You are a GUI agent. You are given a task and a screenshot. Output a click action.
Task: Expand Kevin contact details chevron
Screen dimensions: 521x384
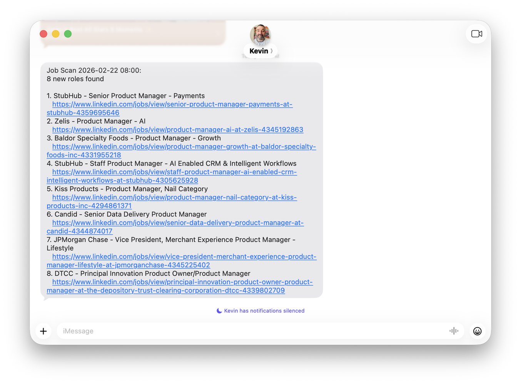pos(272,51)
